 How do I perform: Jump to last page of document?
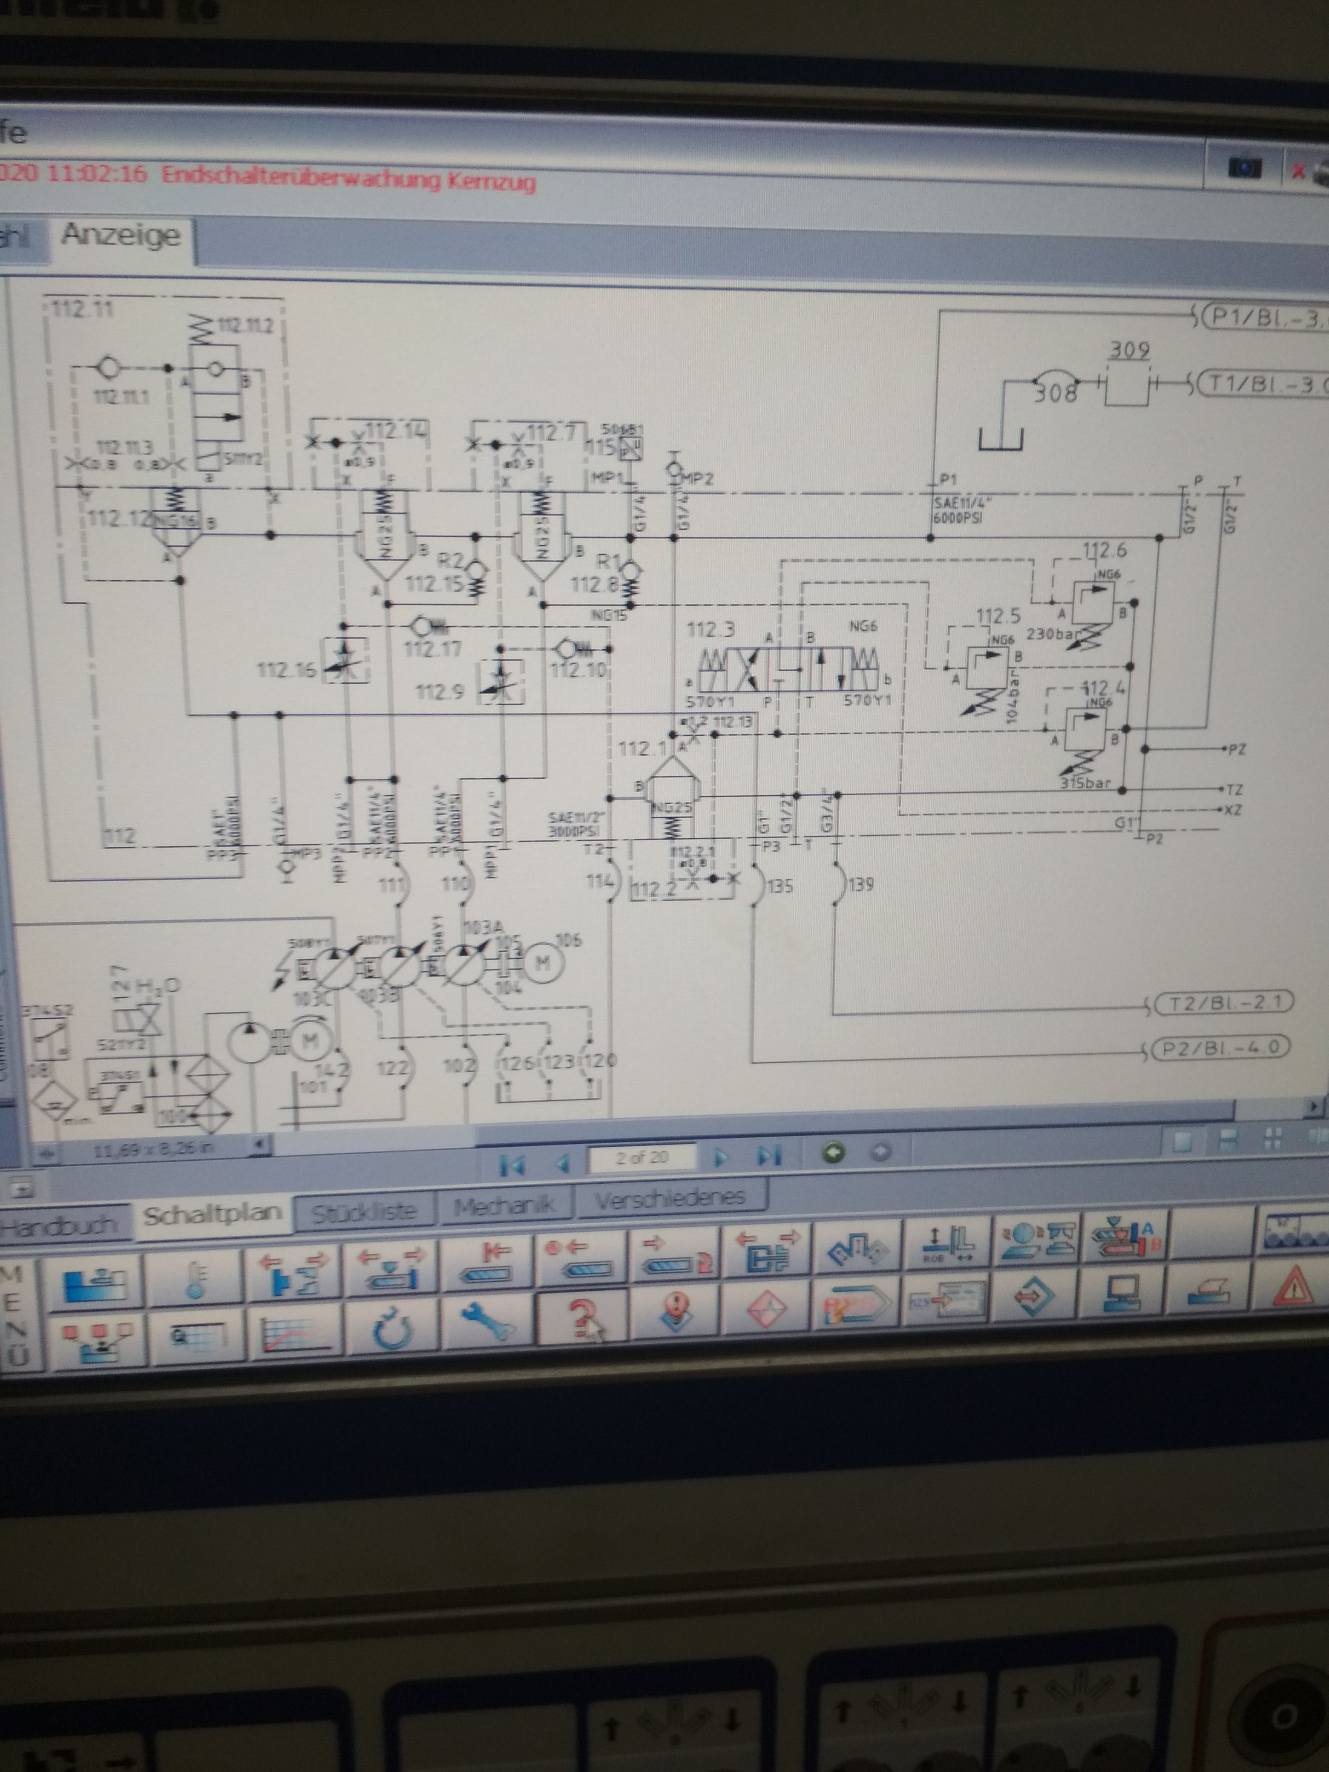click(769, 1155)
